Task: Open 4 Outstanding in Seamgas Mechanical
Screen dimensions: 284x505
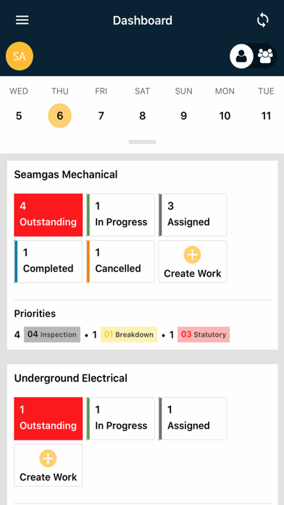Action: point(49,215)
